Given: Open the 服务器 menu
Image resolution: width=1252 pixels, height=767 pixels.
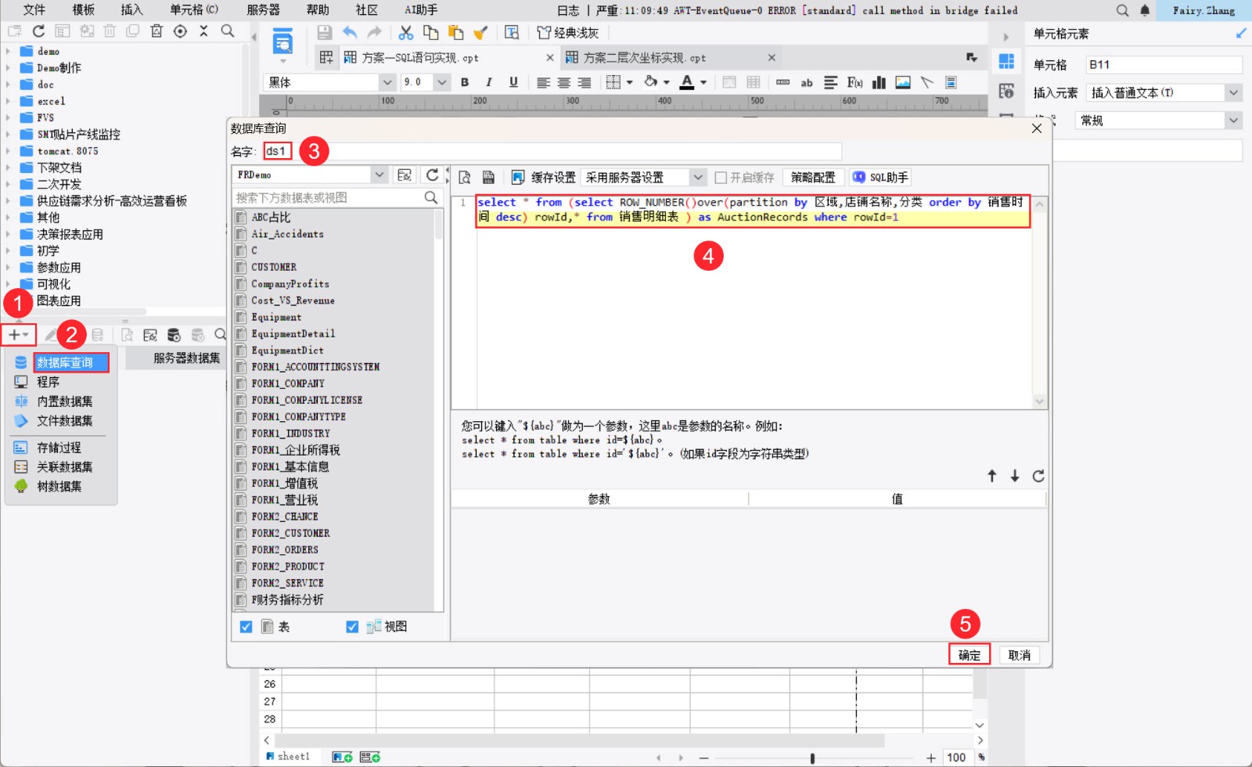Looking at the screenshot, I should (x=263, y=9).
